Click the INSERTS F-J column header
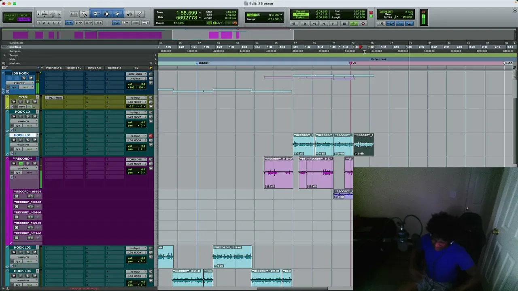The image size is (518, 291). [74, 67]
